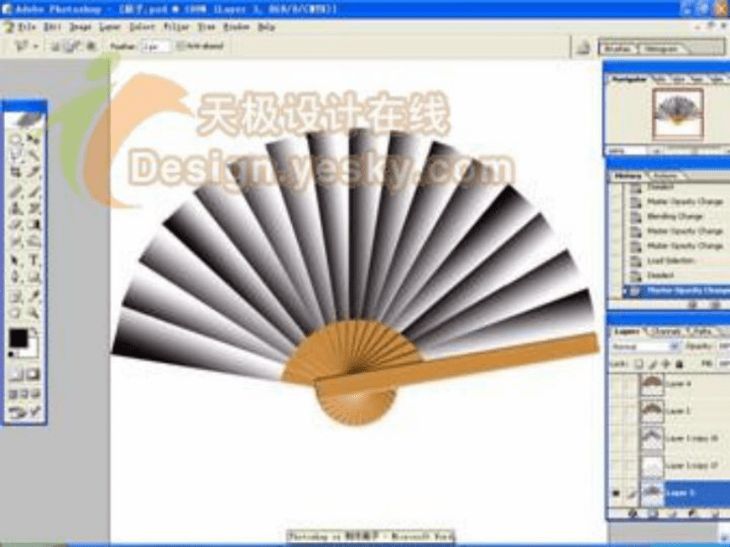Image resolution: width=730 pixels, height=547 pixels.
Task: Select the Magic Wand tool
Action: pos(33,155)
